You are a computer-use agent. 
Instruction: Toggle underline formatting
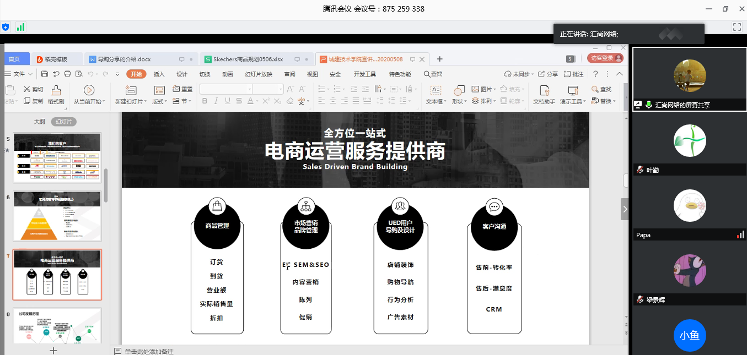[226, 101]
